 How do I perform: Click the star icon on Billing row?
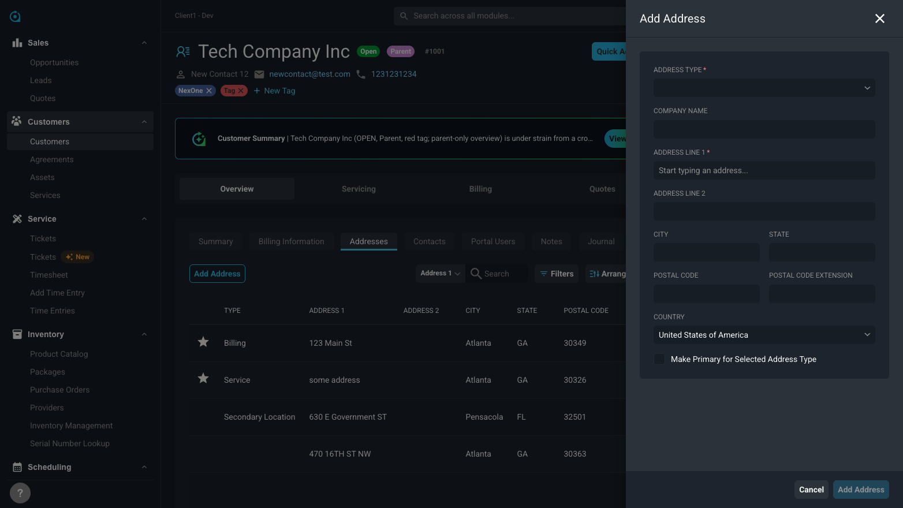203,342
